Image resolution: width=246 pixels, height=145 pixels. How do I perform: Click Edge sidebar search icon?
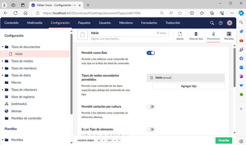click(241, 22)
